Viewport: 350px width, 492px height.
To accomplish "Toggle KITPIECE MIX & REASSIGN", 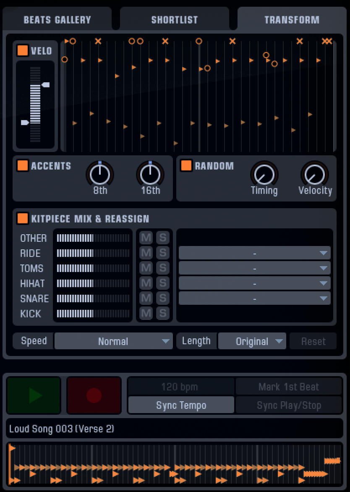I will pyautogui.click(x=22, y=218).
